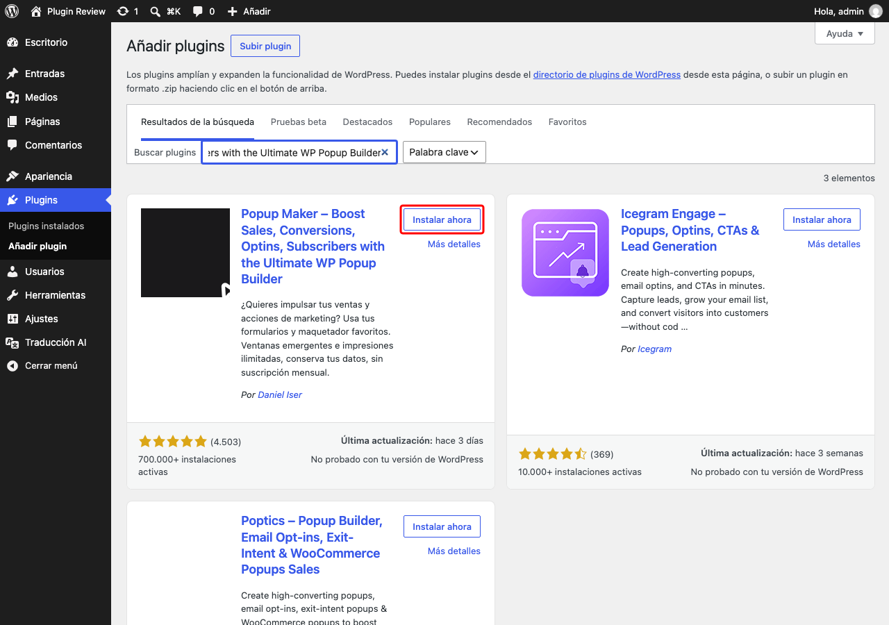Open Popup Maker plugin title link
889x625 pixels.
click(x=313, y=247)
